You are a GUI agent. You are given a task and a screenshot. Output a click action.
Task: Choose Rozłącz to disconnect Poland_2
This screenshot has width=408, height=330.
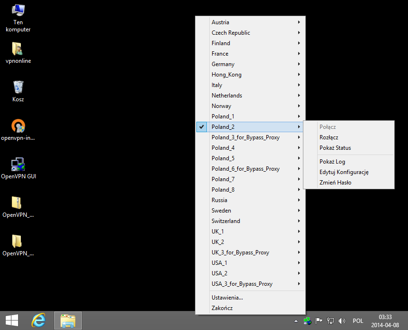pyautogui.click(x=349, y=137)
